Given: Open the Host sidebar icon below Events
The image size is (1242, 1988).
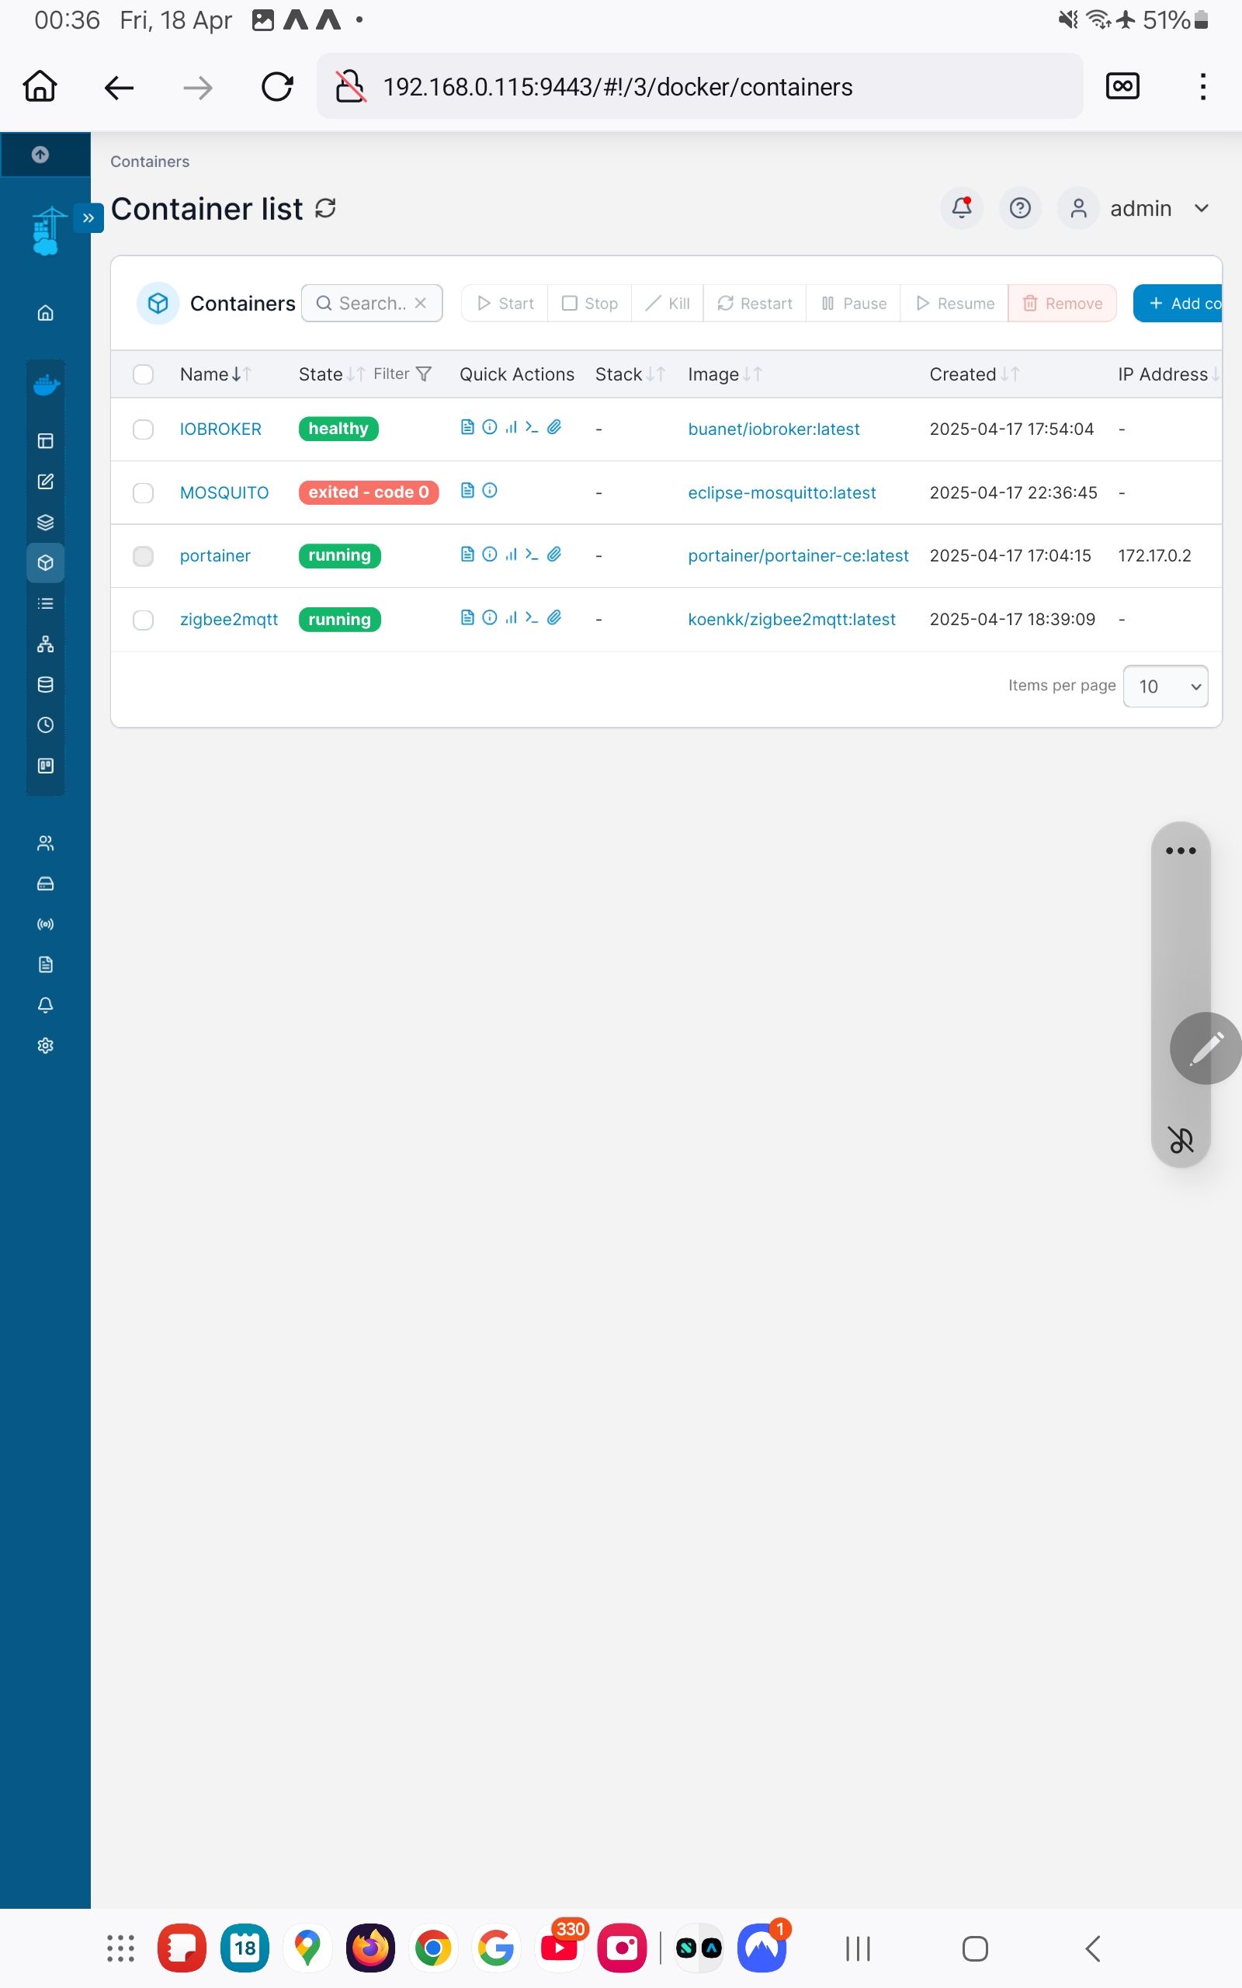Looking at the screenshot, I should click(45, 766).
